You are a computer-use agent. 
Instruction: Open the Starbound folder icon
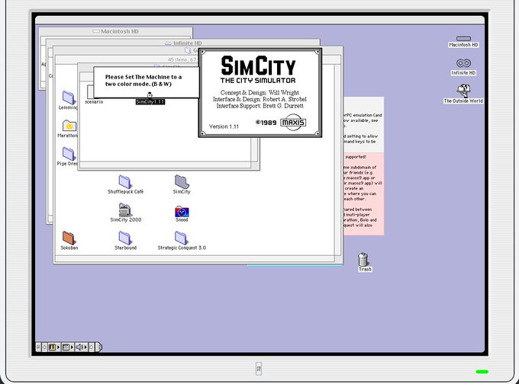125,238
